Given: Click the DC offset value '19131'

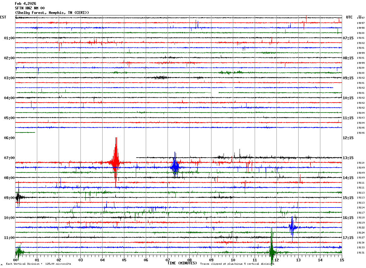Looking at the screenshot, I should [x=361, y=253].
